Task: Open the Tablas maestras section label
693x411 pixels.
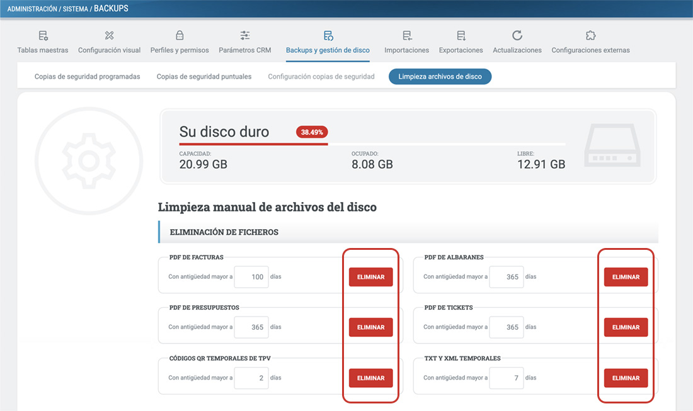Action: [x=43, y=50]
